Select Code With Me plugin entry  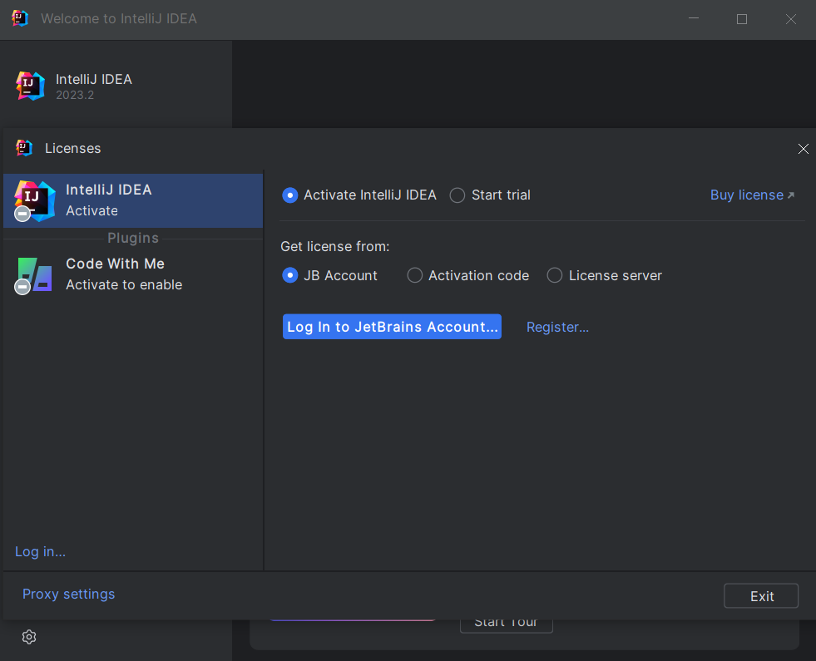coord(133,274)
